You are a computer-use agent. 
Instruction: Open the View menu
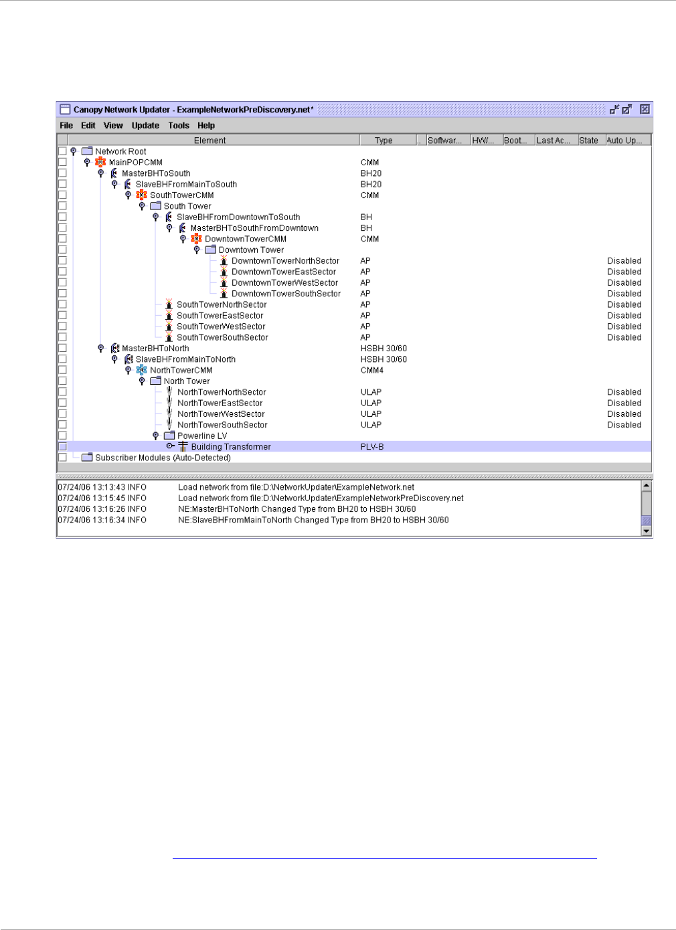pos(113,125)
